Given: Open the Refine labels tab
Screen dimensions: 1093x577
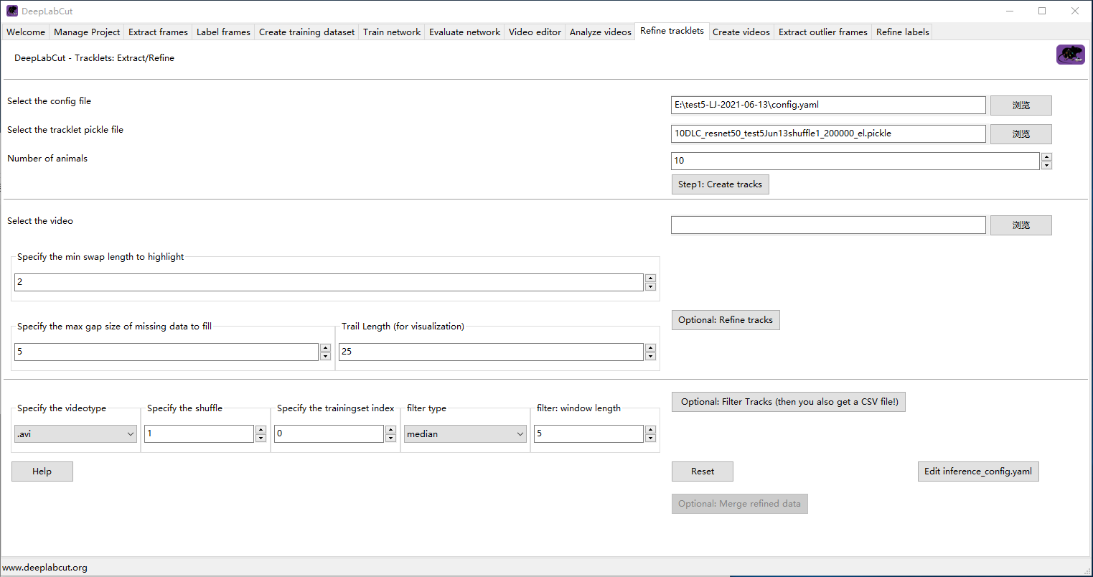Looking at the screenshot, I should click(x=901, y=32).
